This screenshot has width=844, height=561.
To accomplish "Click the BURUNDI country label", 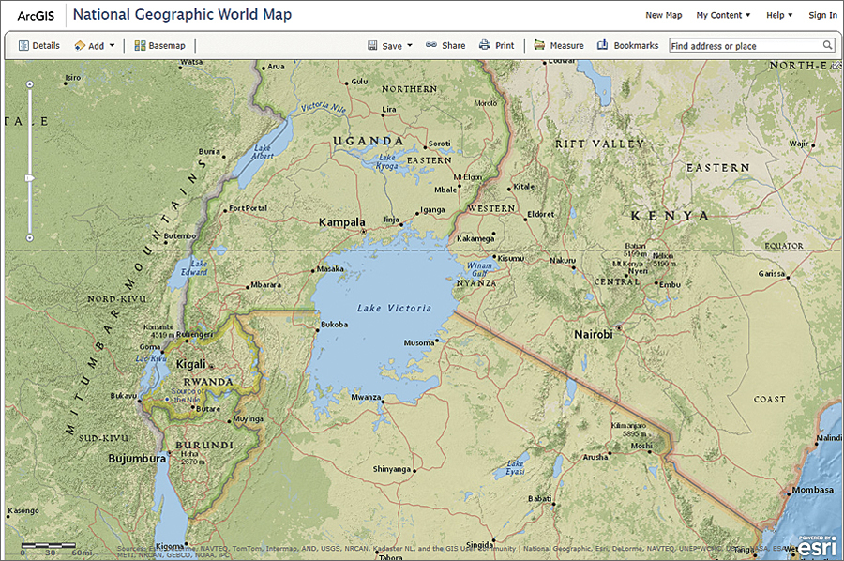I will click(204, 446).
